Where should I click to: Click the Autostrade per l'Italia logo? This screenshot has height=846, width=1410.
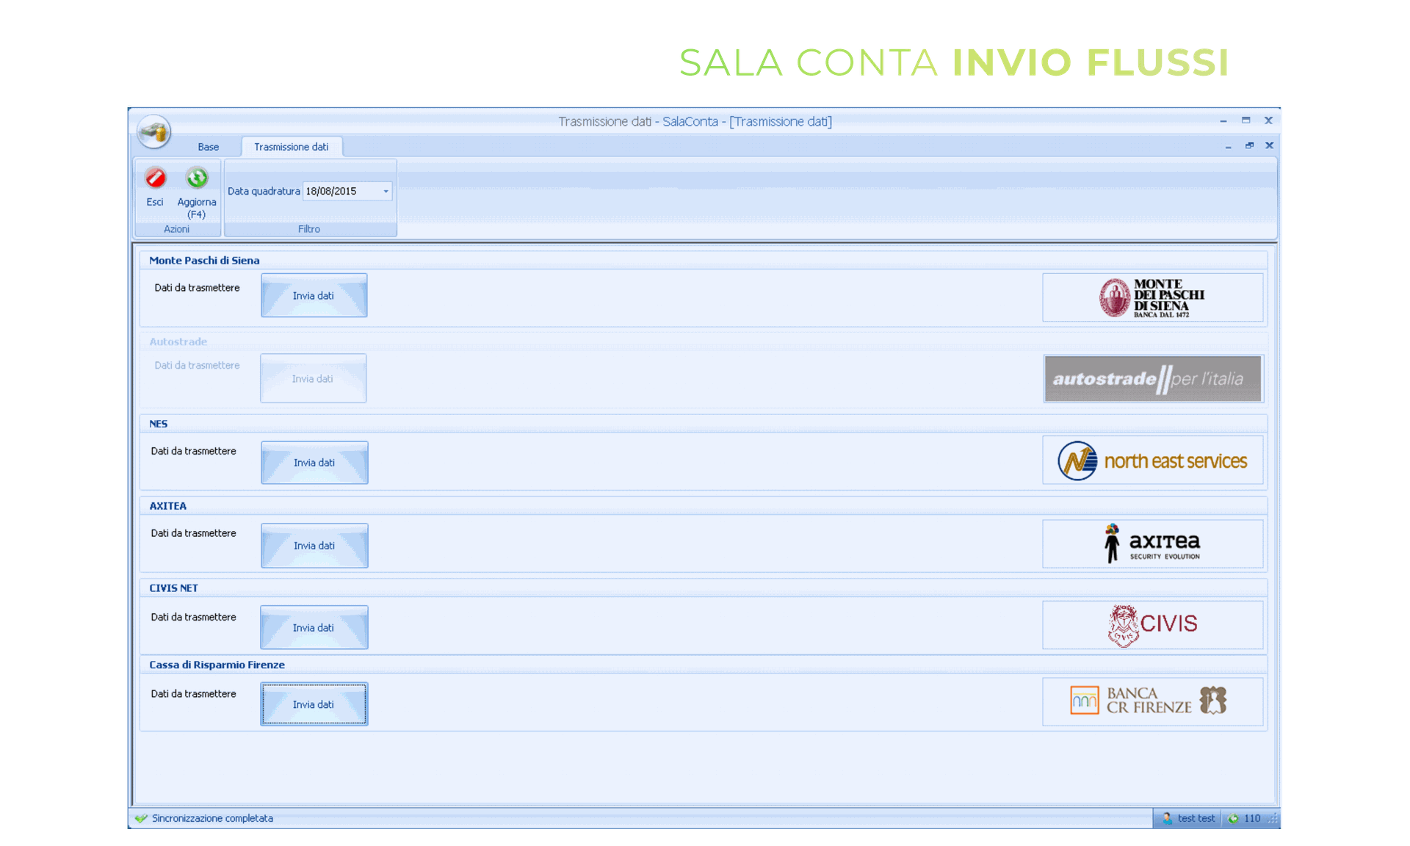1152,379
